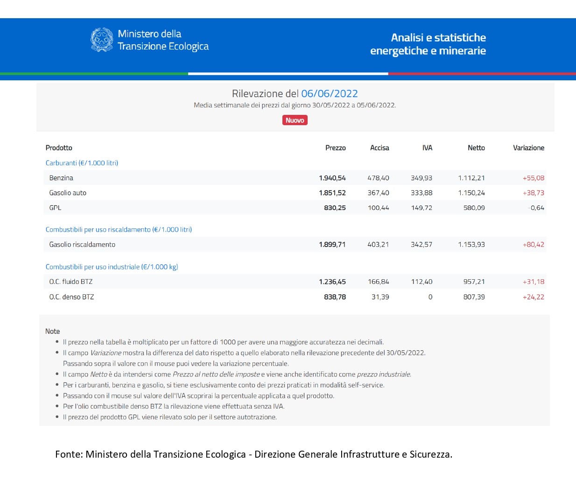Click GPL price 830,25
The image size is (576, 488).
pyautogui.click(x=335, y=208)
